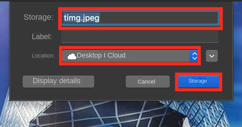Click the up arrow of Location stepper
Viewport: 242px width, 127px height.
click(195, 54)
